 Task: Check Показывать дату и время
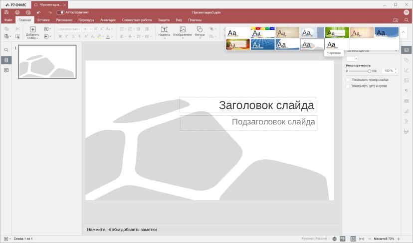pyautogui.click(x=348, y=86)
